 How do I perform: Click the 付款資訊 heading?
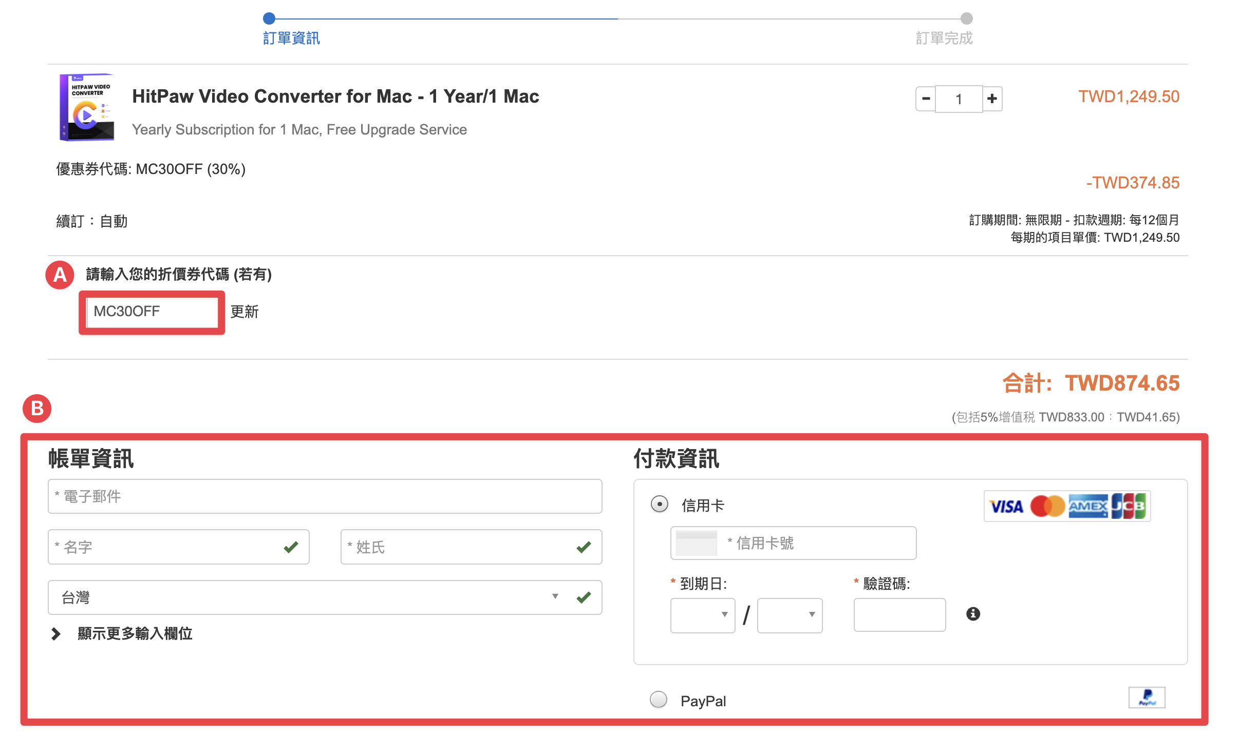(x=677, y=458)
